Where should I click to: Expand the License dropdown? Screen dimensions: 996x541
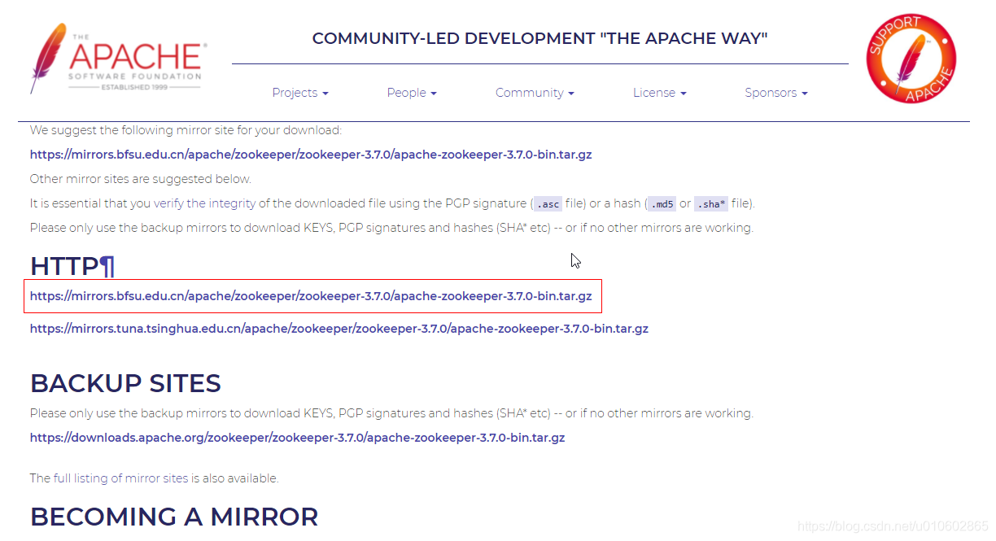(x=659, y=93)
